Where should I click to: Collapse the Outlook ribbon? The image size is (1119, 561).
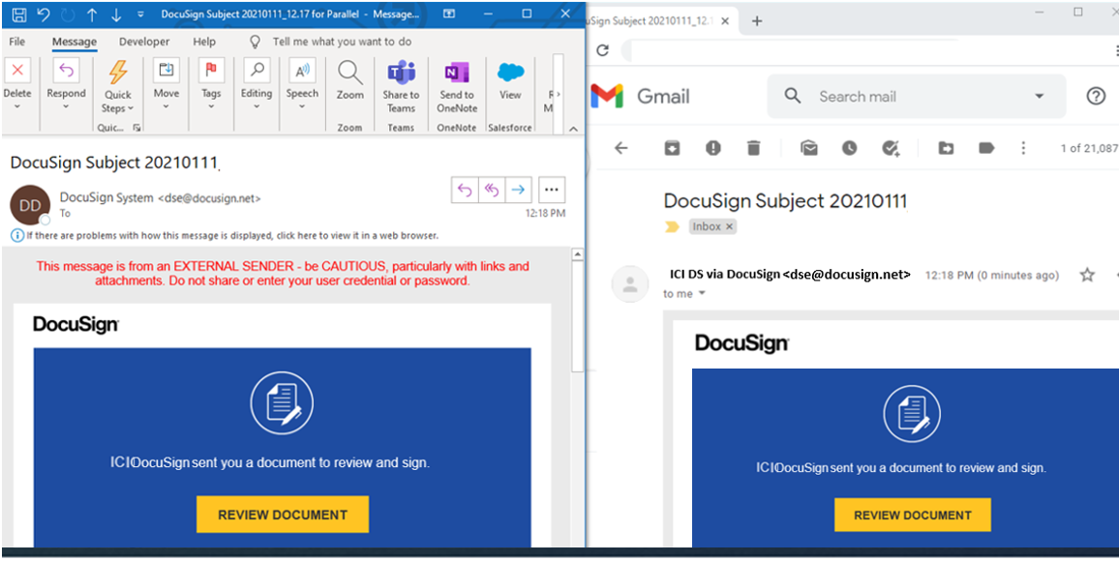tap(573, 129)
